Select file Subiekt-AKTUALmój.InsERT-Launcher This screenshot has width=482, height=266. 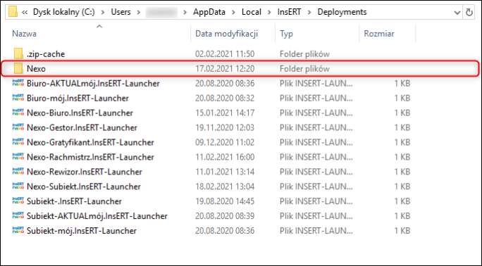[97, 216]
